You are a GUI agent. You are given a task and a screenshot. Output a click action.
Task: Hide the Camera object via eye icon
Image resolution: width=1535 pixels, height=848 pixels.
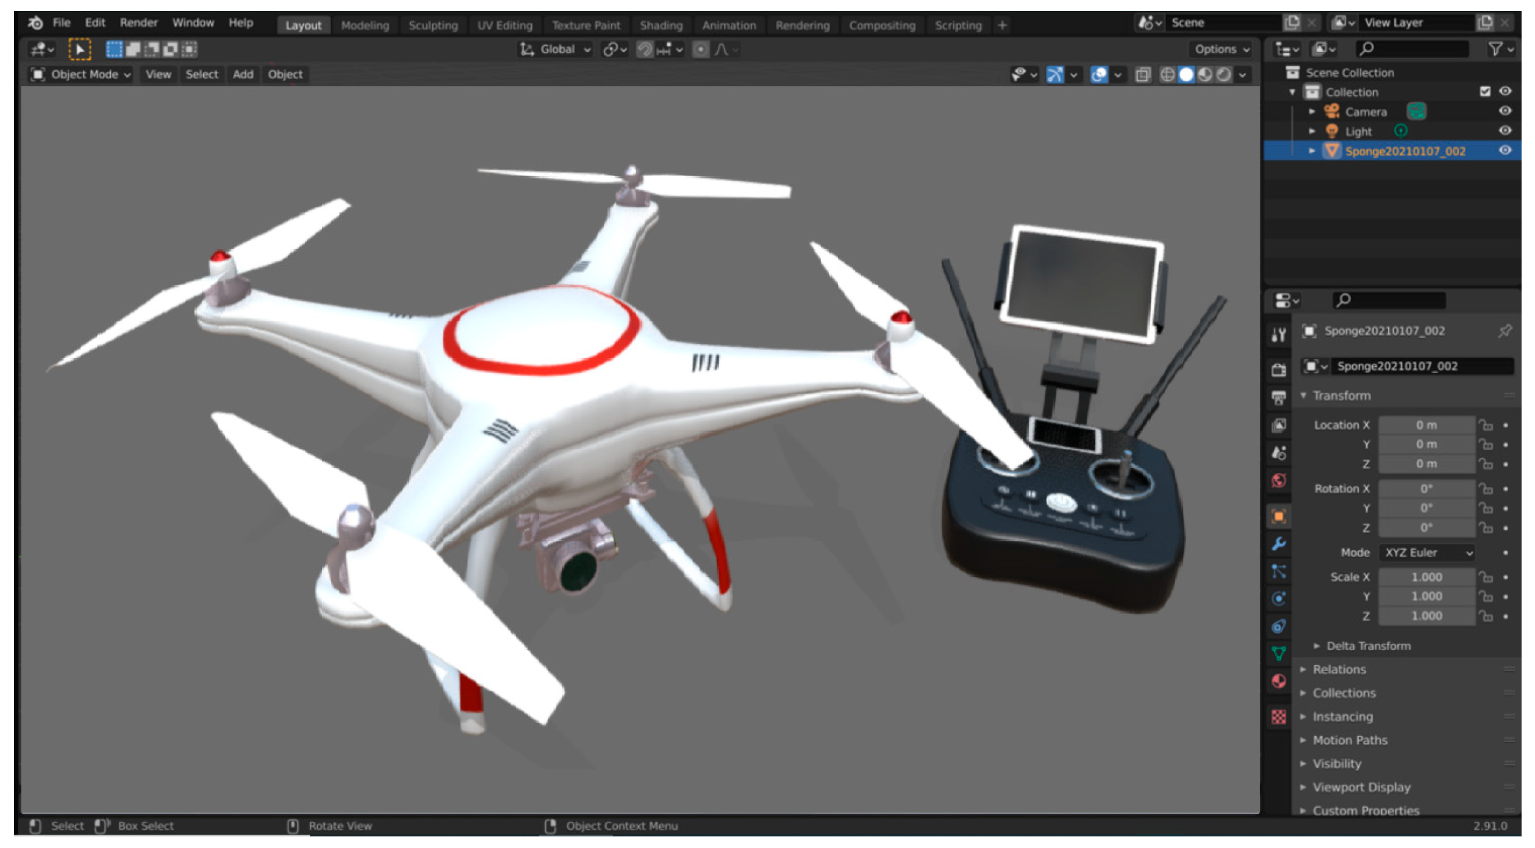click(x=1505, y=111)
